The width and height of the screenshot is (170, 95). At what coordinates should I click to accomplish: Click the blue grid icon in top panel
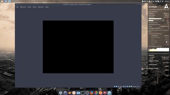coord(6,1)
